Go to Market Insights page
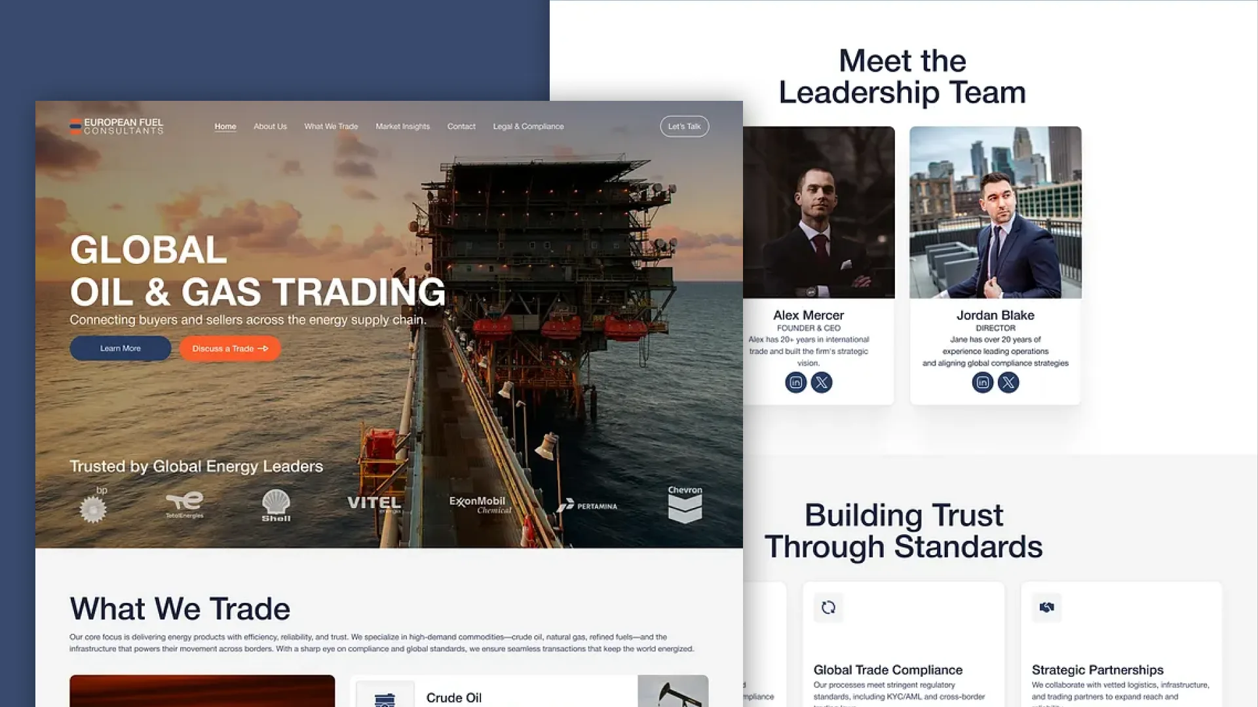This screenshot has height=707, width=1258. click(402, 126)
